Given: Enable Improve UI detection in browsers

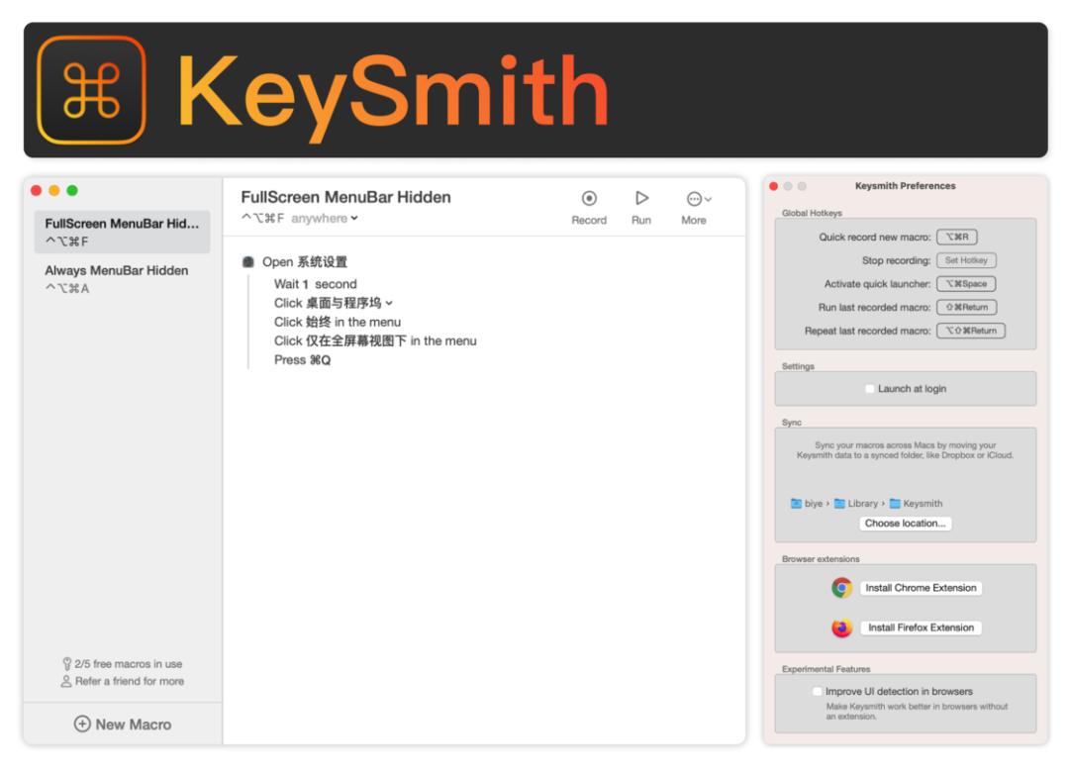Looking at the screenshot, I should [818, 692].
